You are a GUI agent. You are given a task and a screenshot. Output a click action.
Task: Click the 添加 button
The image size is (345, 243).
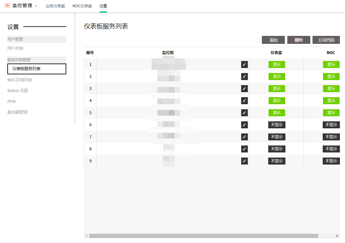tap(273, 40)
